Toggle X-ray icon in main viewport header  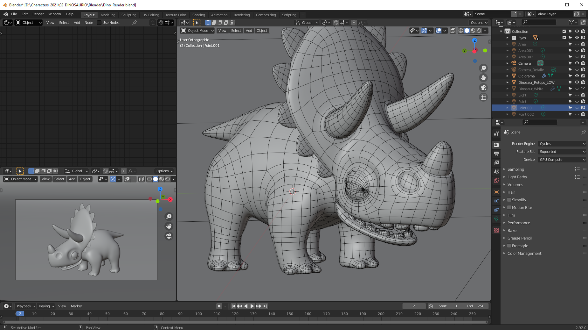pyautogui.click(x=453, y=31)
